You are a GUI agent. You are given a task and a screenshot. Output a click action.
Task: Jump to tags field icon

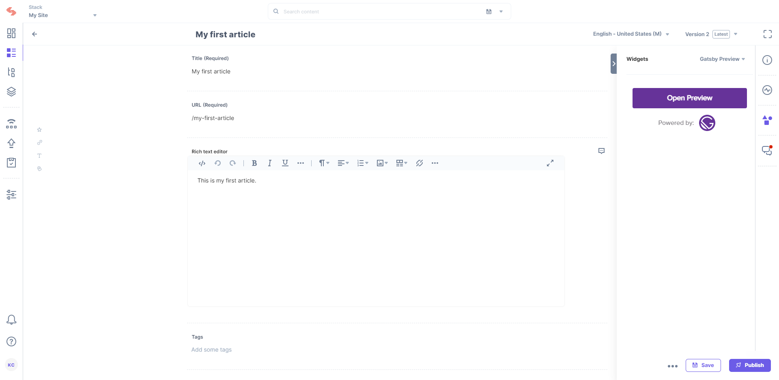(x=39, y=169)
